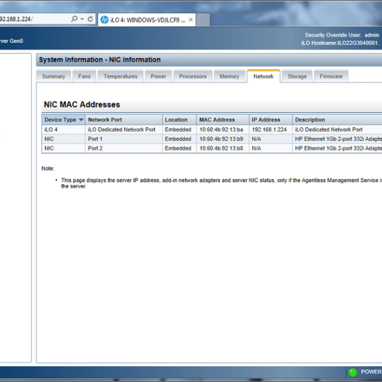Close the iLO 4 browser tab
Image resolution: width=382 pixels, height=382 pixels.
191,20
